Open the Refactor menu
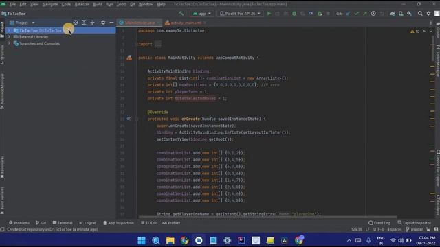This screenshot has height=247, width=440. click(x=82, y=5)
